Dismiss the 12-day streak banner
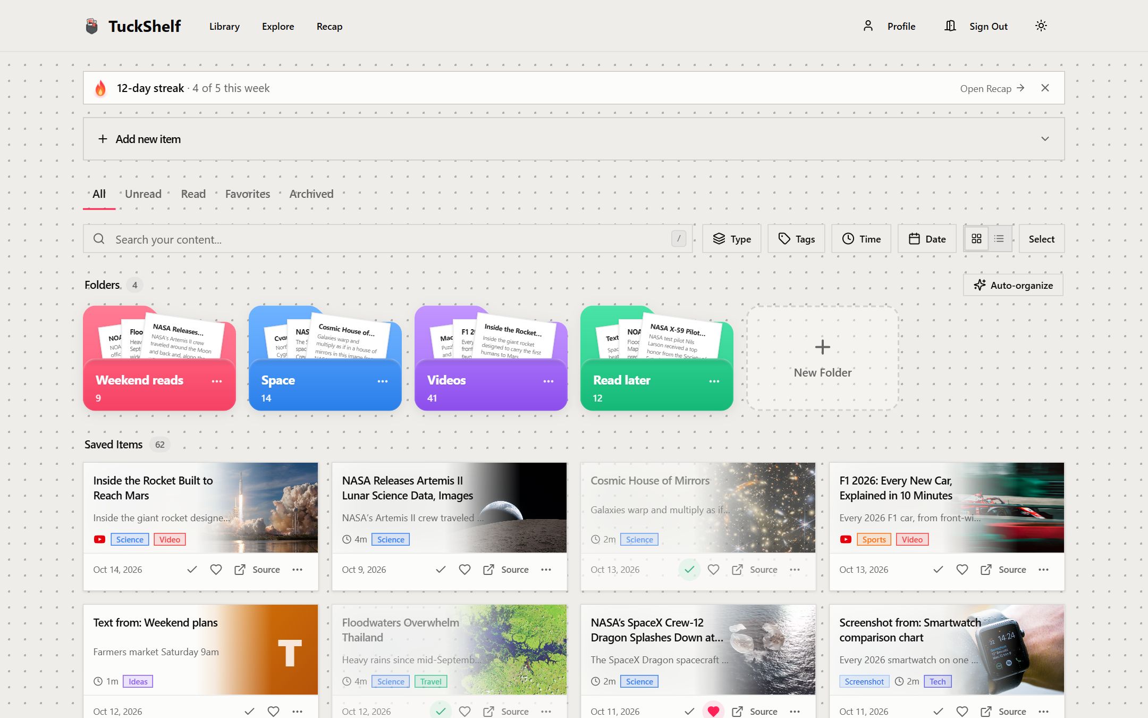The image size is (1148, 718). coord(1045,88)
